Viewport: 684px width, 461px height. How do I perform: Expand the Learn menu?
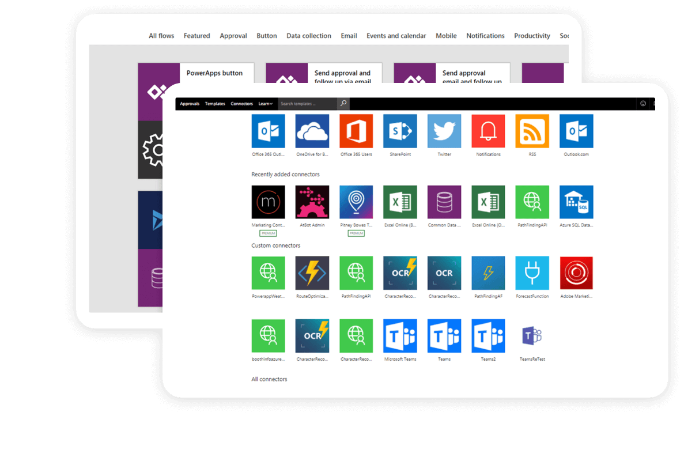pos(265,104)
